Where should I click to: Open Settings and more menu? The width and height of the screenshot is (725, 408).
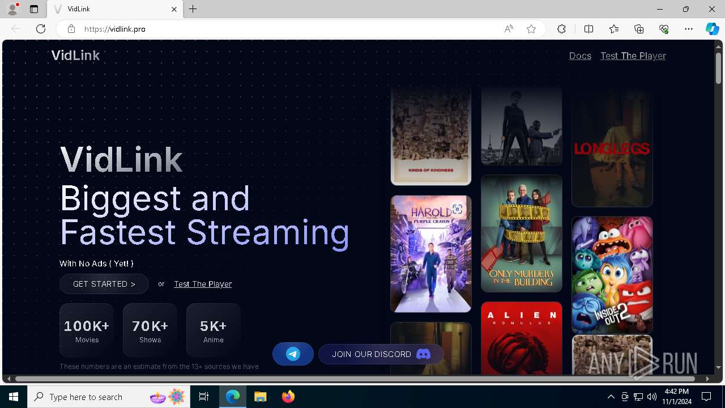[x=689, y=29]
